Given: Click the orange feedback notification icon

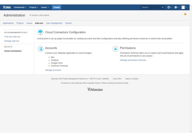Looking at the screenshot, I should click(x=185, y=14).
